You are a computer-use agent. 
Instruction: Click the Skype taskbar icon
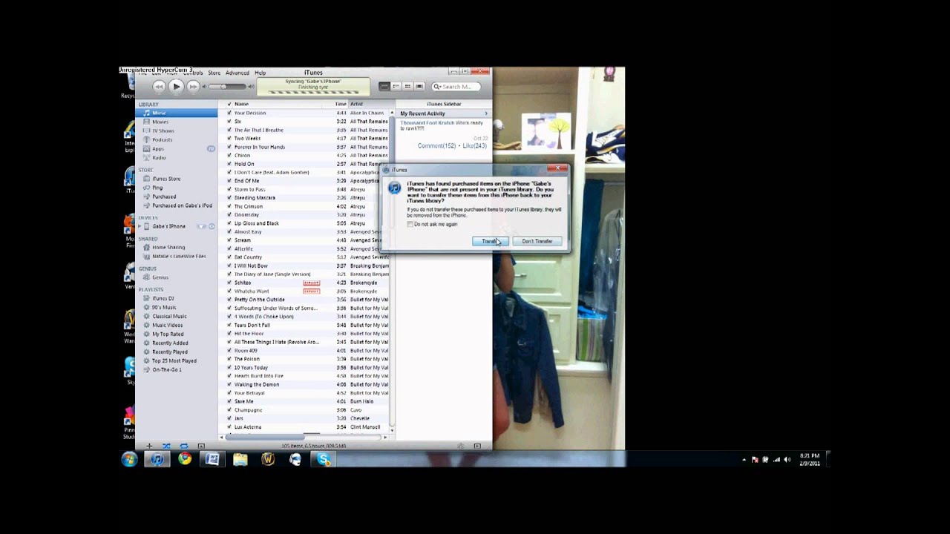(324, 459)
